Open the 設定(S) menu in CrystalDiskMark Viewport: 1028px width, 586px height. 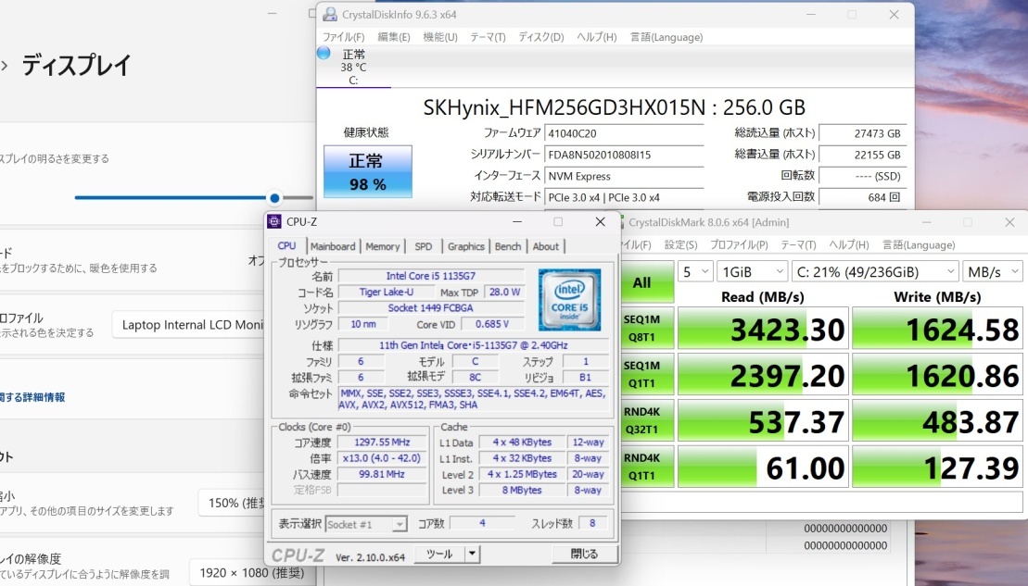(x=680, y=245)
